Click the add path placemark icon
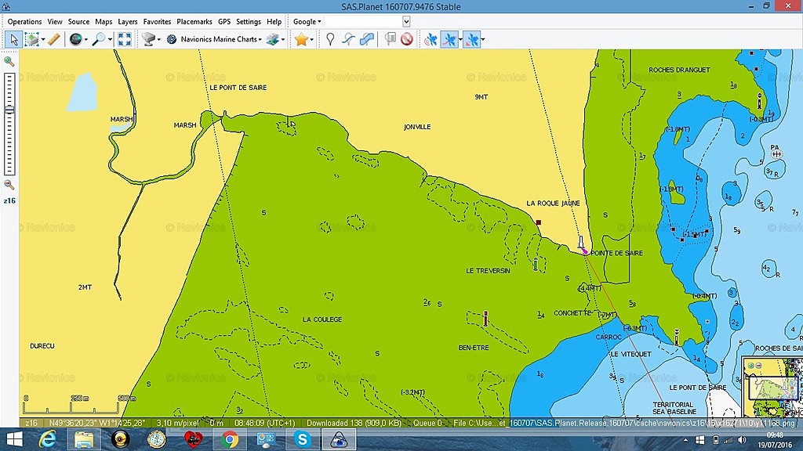The width and height of the screenshot is (803, 451). [348, 39]
